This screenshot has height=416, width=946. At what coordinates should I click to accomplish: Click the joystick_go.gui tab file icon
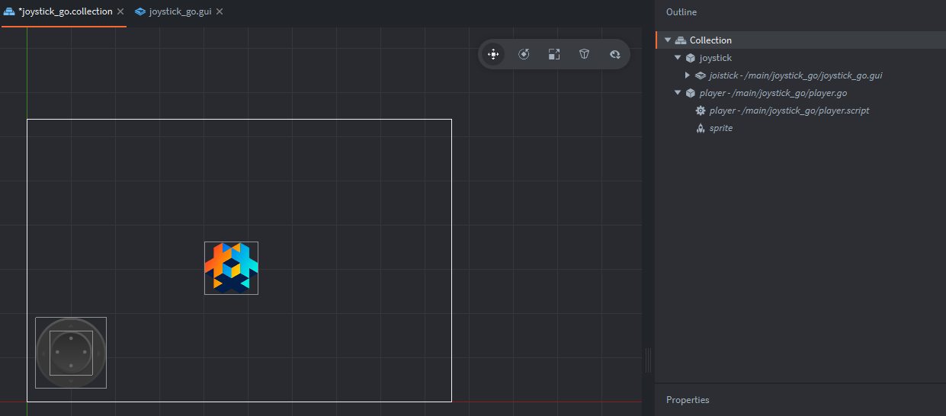point(140,11)
